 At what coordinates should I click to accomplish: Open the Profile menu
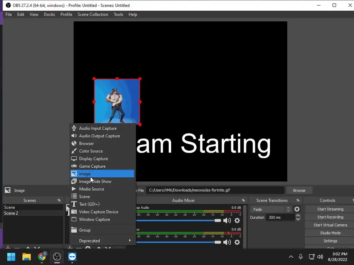pyautogui.click(x=66, y=14)
